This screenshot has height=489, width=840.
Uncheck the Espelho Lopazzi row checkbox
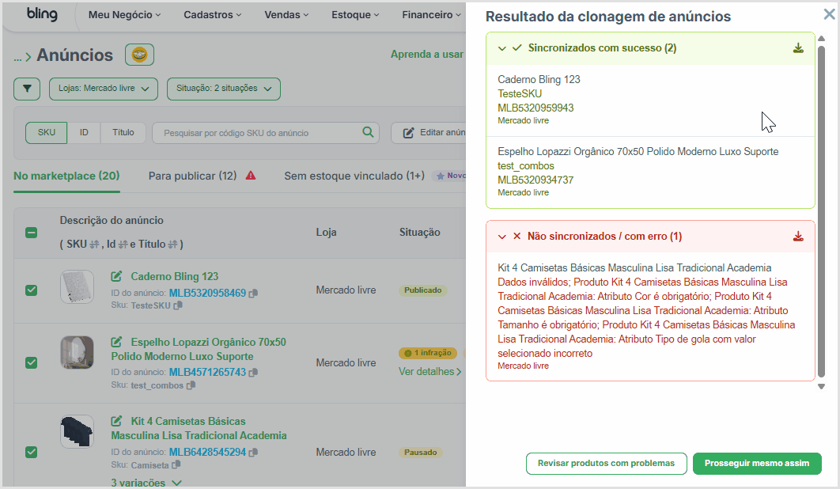pos(31,362)
